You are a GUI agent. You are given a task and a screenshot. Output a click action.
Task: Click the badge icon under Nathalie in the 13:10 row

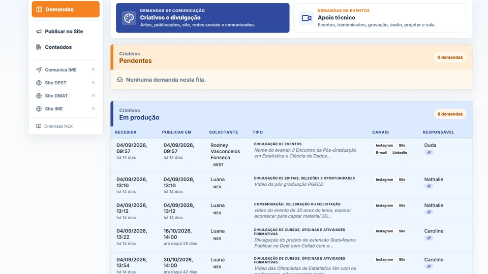pos(429,186)
